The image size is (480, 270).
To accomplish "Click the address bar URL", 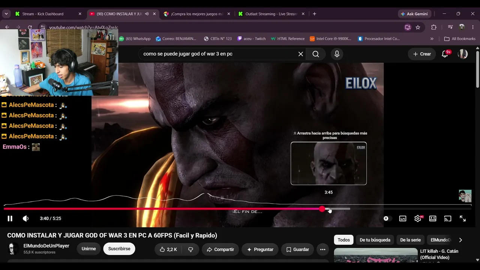I will [x=84, y=27].
